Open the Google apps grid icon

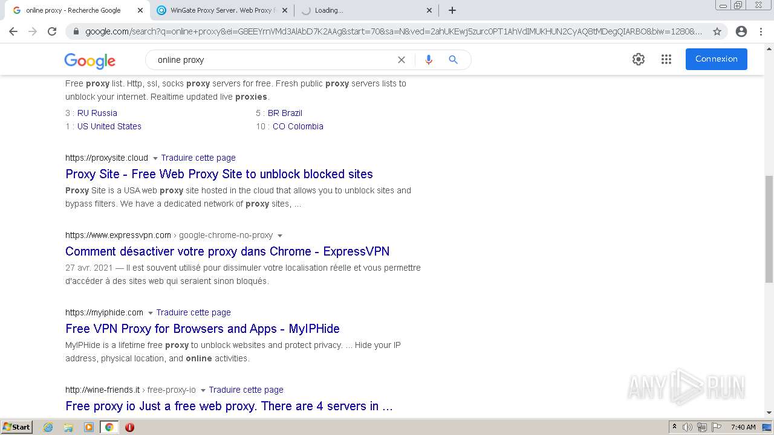pyautogui.click(x=666, y=59)
